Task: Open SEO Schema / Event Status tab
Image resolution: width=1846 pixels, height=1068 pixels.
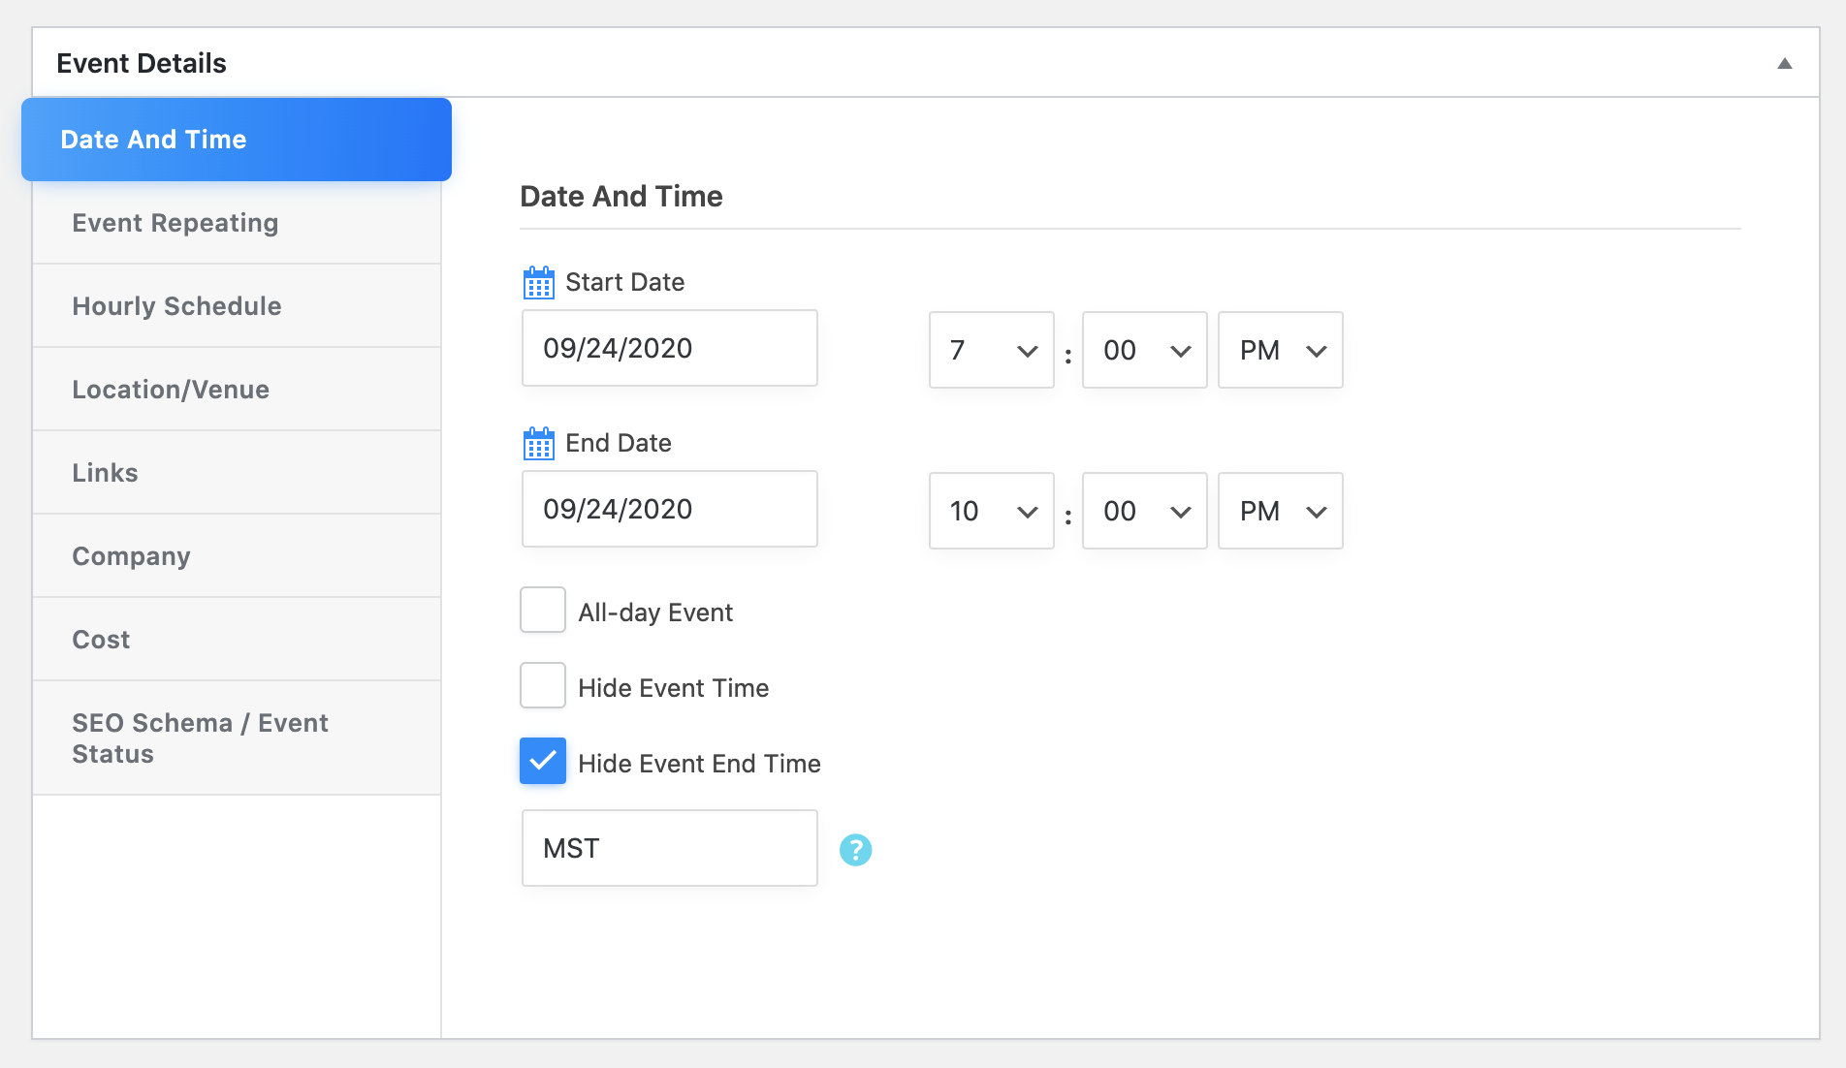Action: click(x=200, y=738)
